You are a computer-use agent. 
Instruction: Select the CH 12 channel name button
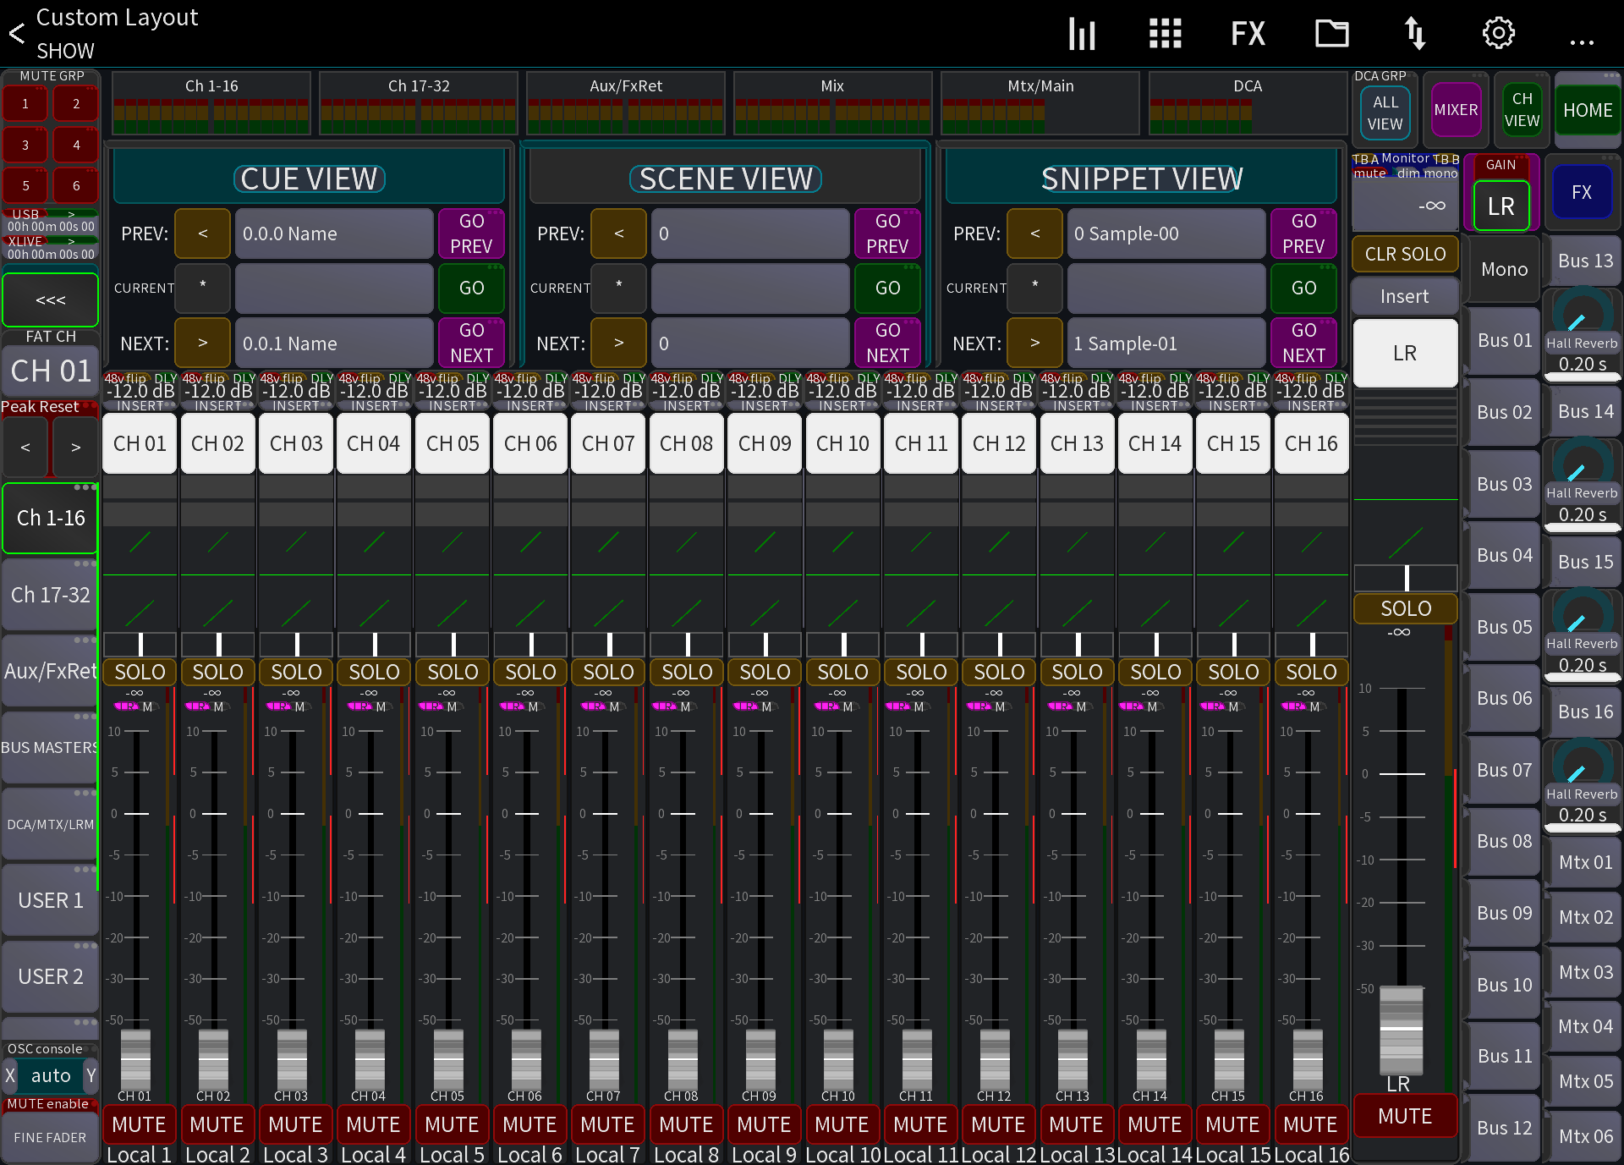coord(999,443)
